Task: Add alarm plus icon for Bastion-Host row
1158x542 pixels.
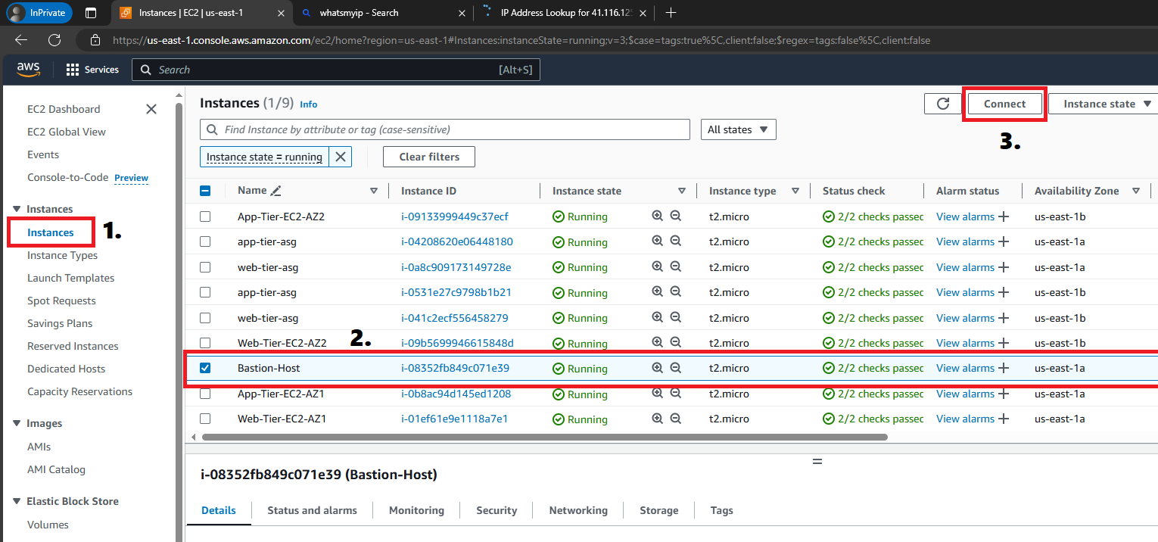Action: point(1004,368)
